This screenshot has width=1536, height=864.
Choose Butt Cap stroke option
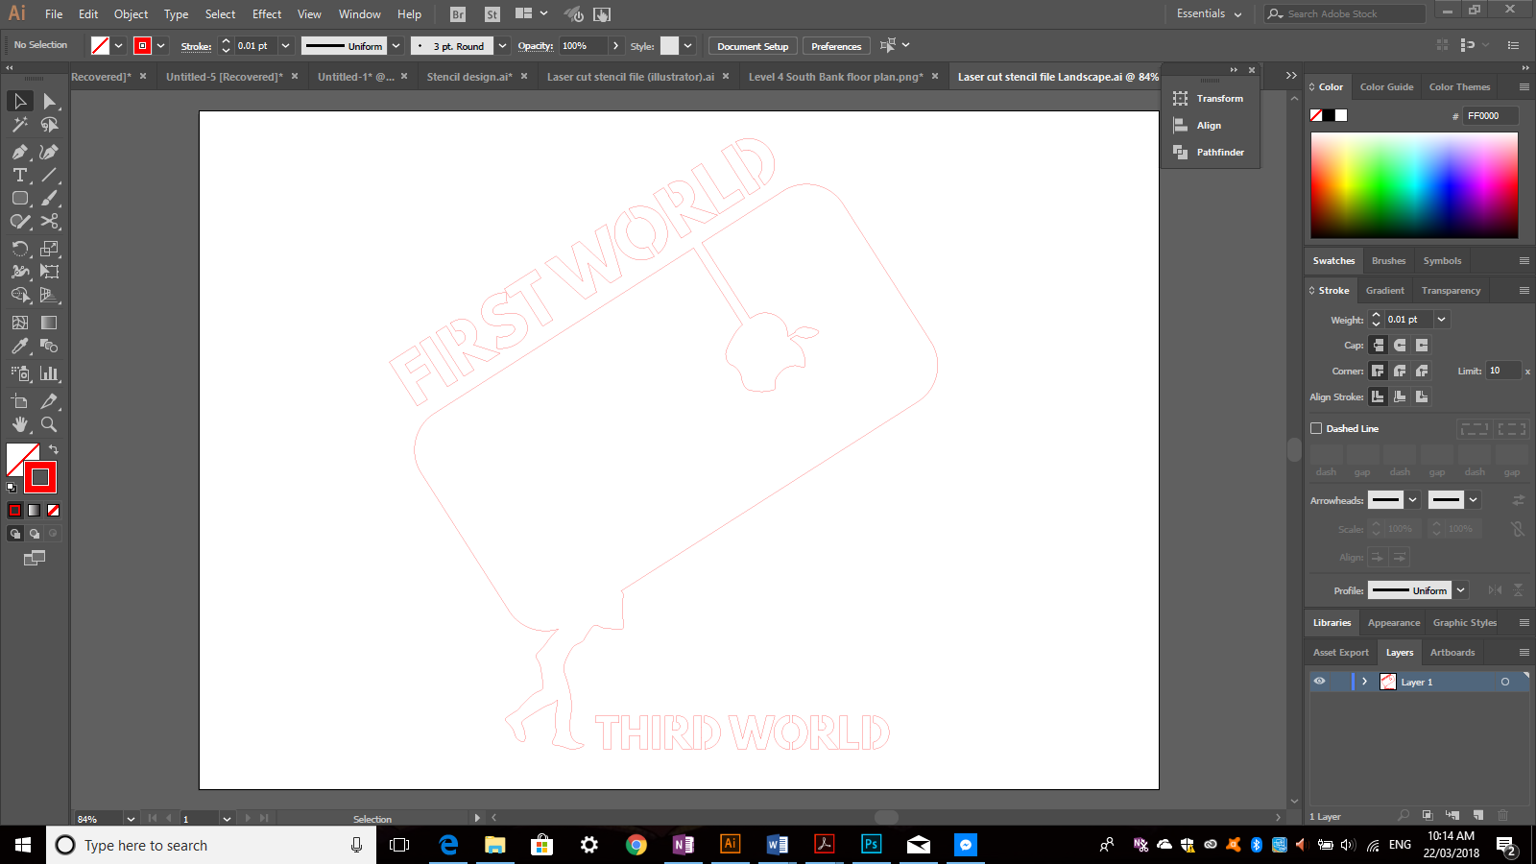(x=1378, y=345)
